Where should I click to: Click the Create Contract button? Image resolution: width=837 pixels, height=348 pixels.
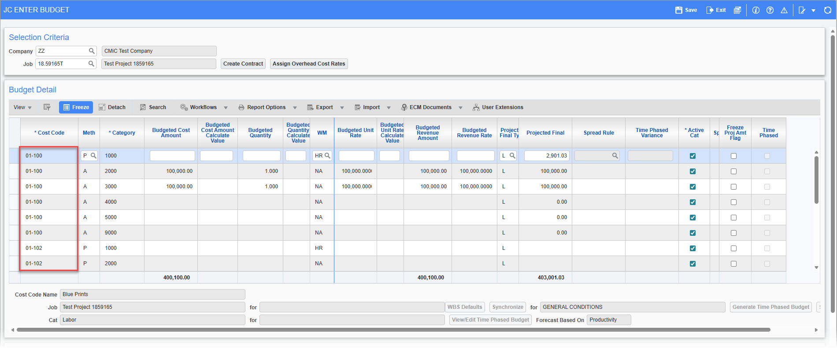tap(243, 64)
